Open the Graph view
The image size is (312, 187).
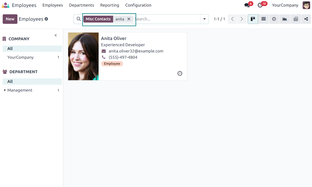[x=284, y=19]
